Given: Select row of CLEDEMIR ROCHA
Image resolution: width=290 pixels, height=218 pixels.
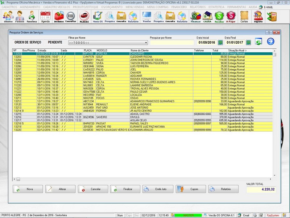Looking at the screenshot, I should [x=142, y=57].
